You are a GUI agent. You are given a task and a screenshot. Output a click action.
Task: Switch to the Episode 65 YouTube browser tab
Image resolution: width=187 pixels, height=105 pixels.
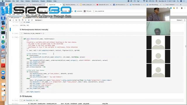104,5
